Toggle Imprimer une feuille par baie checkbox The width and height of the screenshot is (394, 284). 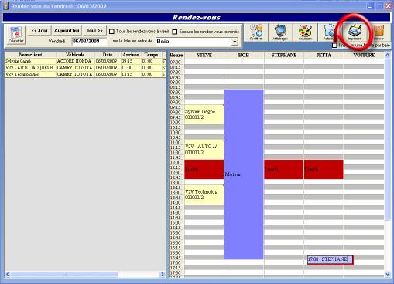tap(334, 46)
